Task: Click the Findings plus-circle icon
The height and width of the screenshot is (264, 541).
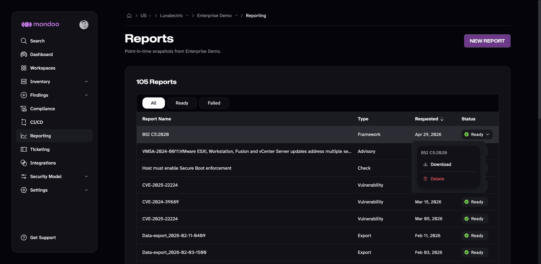Action: (24, 95)
